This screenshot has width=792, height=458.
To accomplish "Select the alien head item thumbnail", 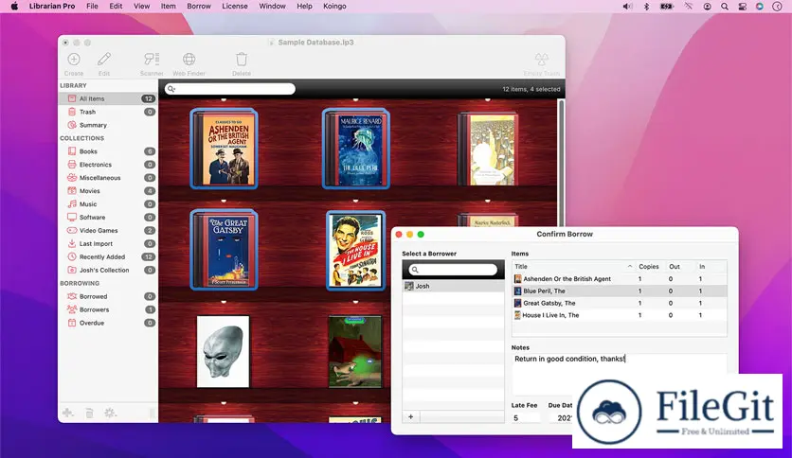I will pyautogui.click(x=223, y=352).
